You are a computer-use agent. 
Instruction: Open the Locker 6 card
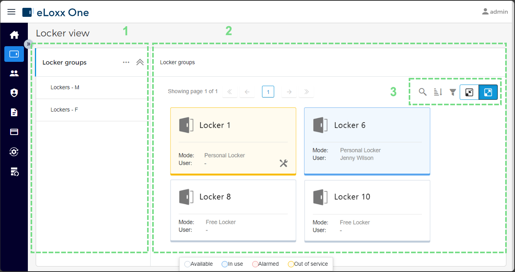click(367, 141)
